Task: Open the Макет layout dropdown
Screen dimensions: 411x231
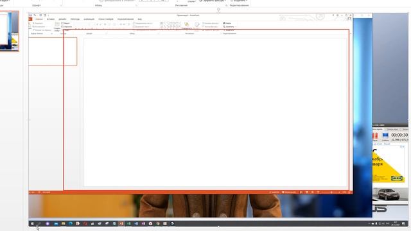Action: pos(66,23)
